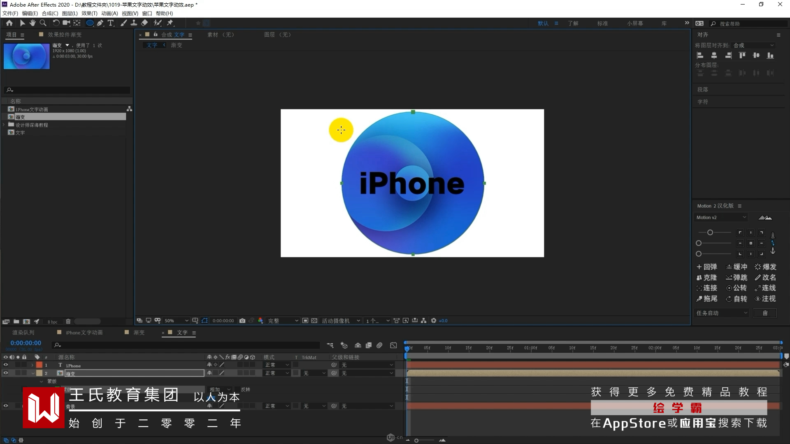Open the 50% magnification dropdown
Image resolution: width=790 pixels, height=444 pixels.
[176, 321]
